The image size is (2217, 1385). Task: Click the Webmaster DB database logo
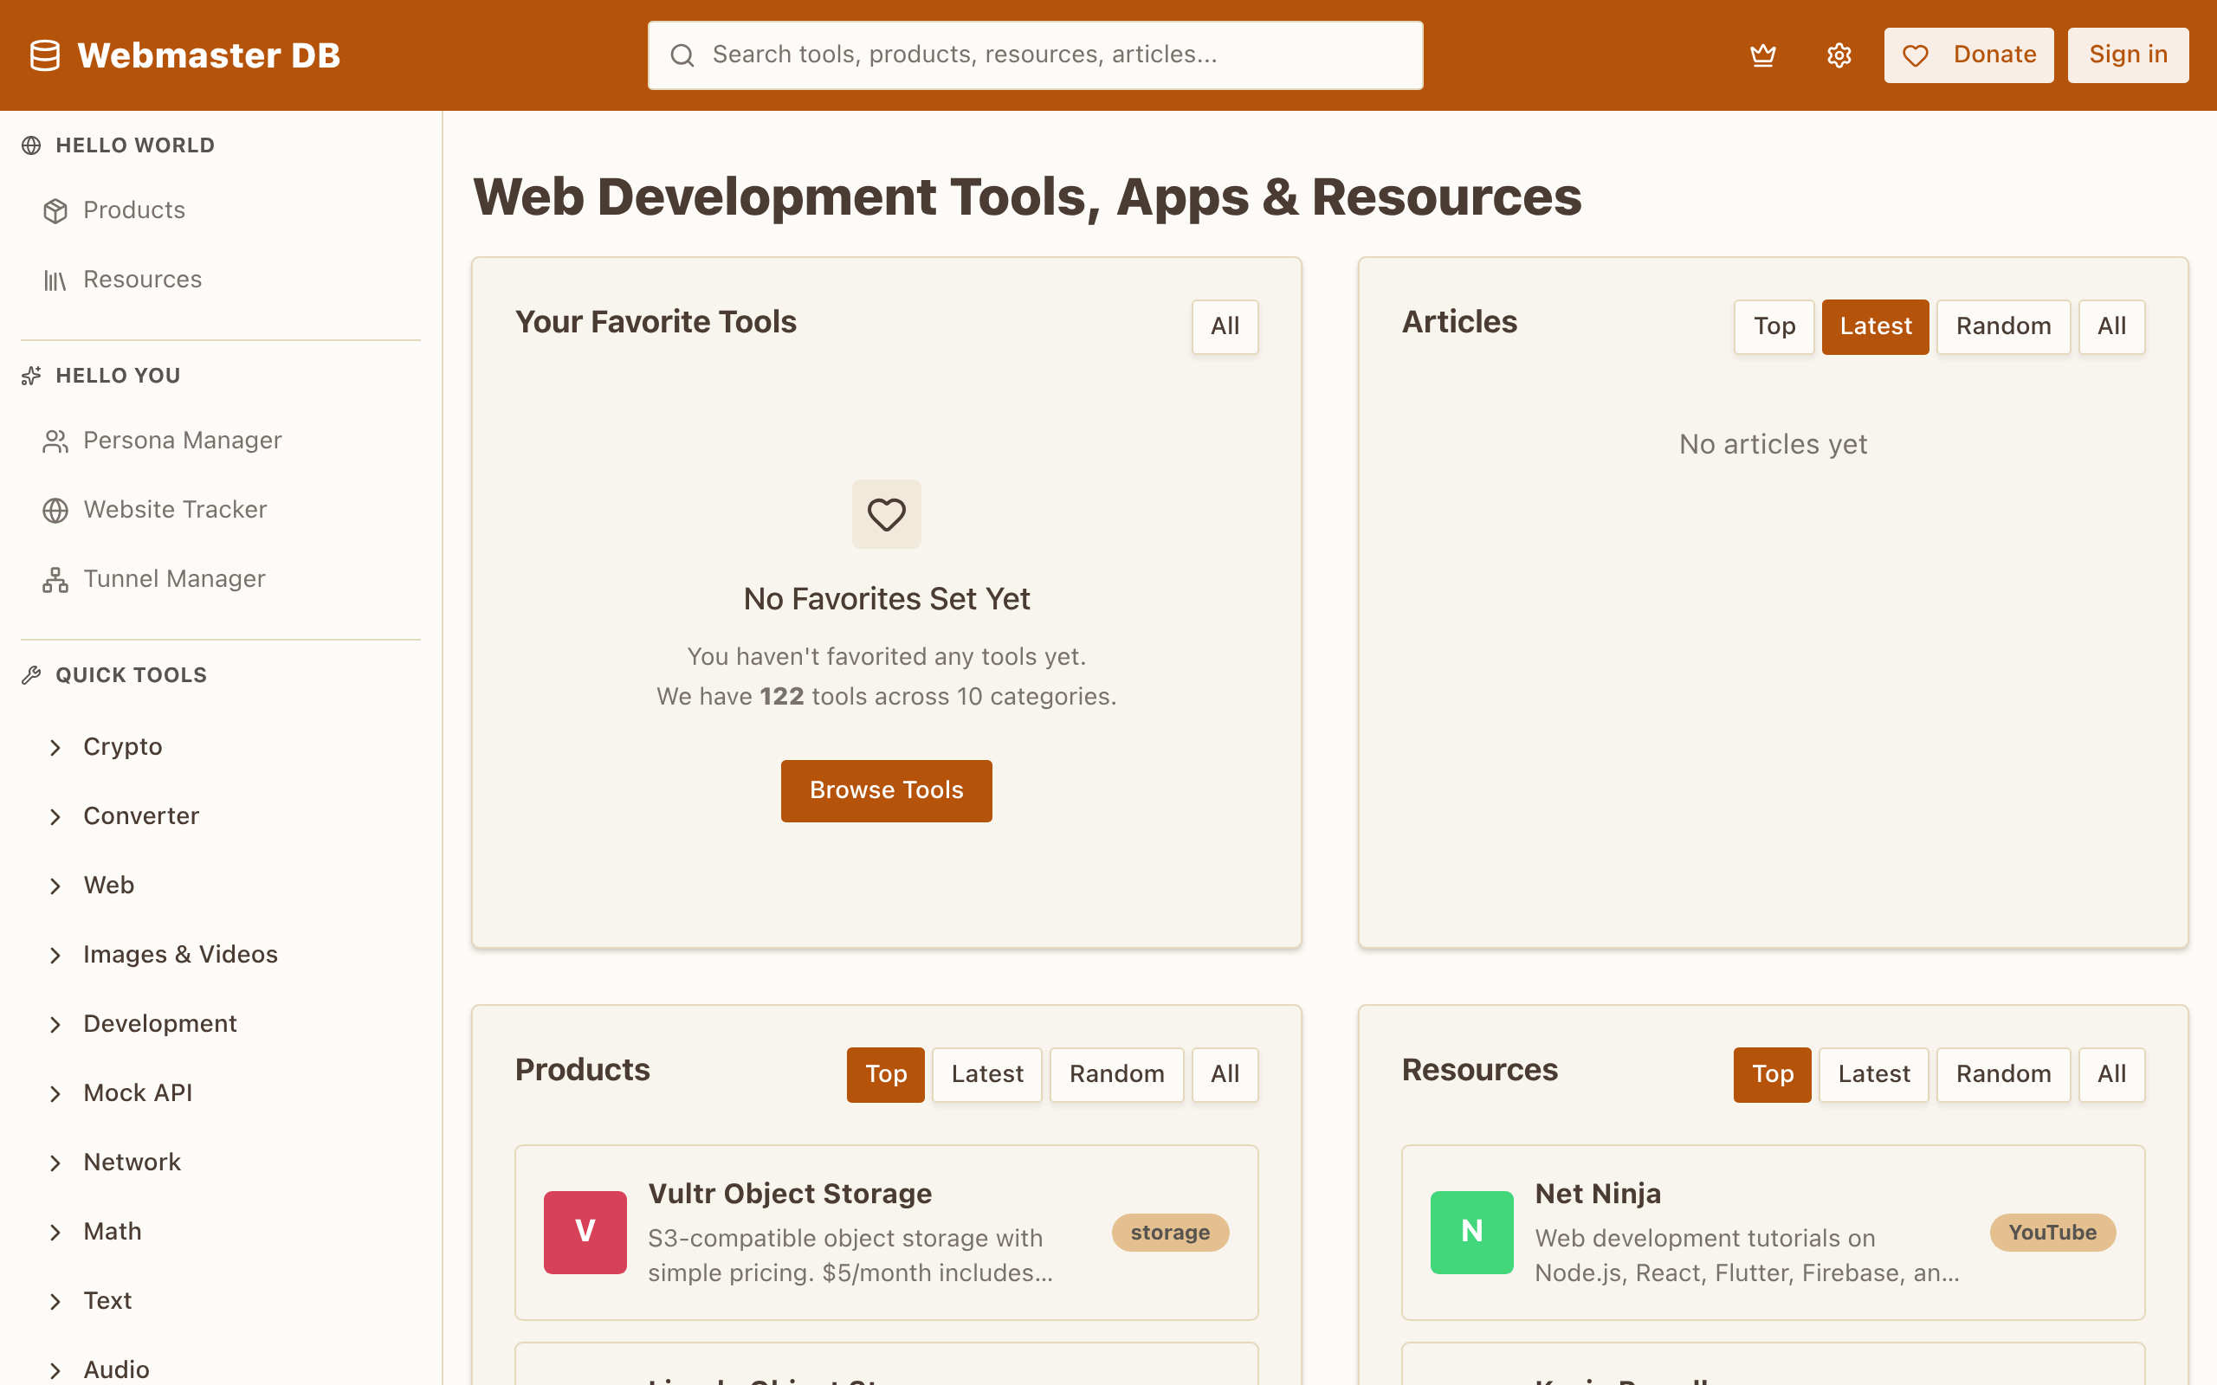45,55
